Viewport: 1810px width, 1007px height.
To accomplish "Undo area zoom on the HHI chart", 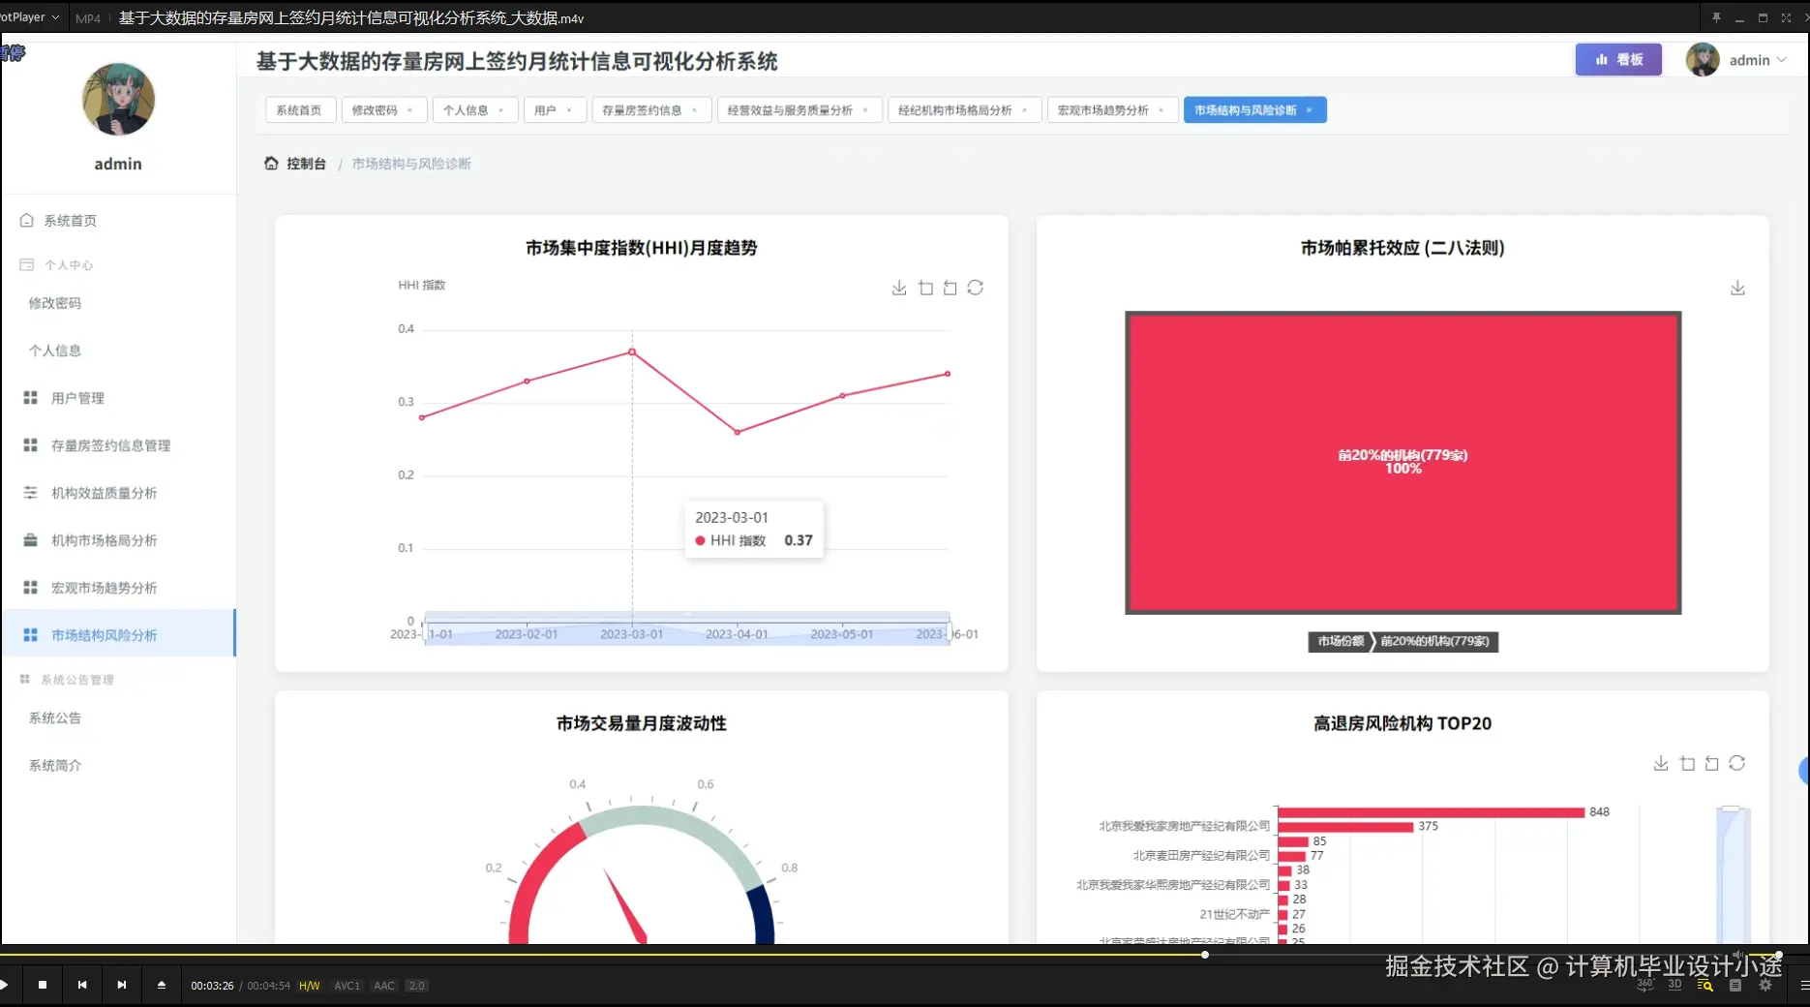I will coord(950,288).
